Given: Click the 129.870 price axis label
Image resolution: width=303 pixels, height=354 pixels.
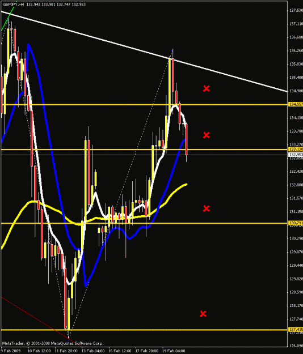Looking at the screenshot, I should (x=296, y=252).
